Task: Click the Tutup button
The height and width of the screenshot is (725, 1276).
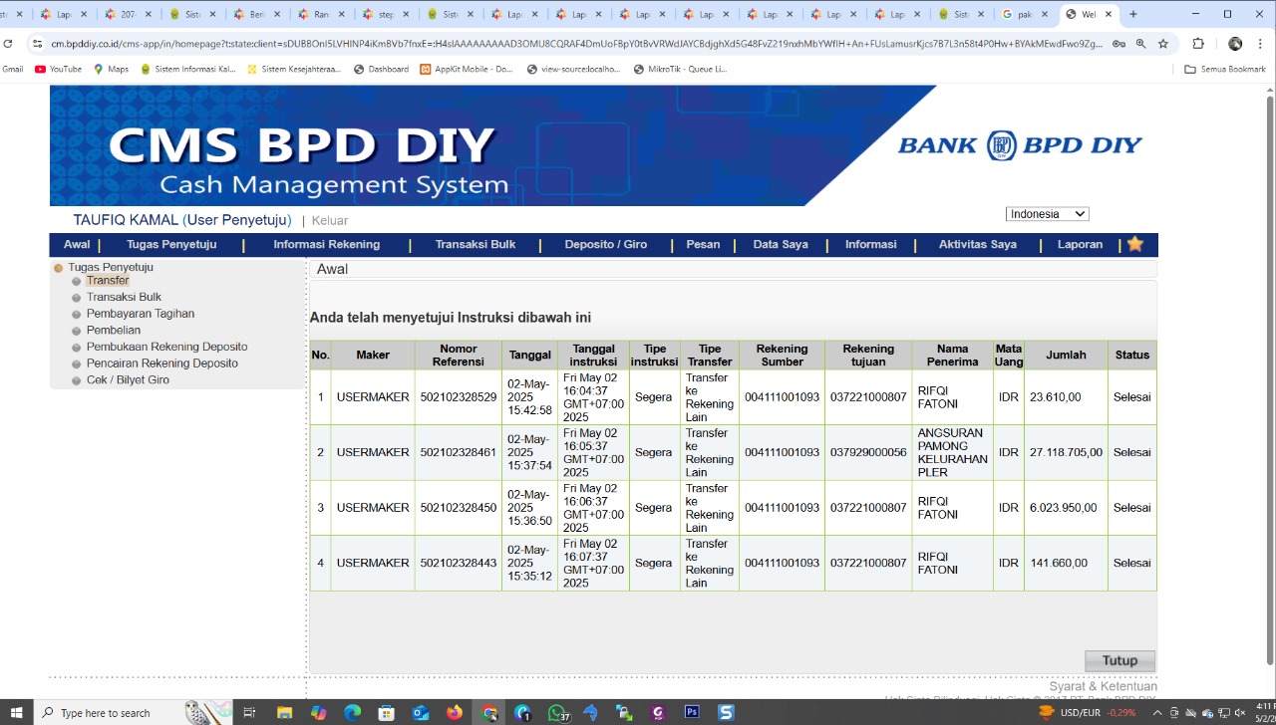Action: pyautogui.click(x=1119, y=660)
